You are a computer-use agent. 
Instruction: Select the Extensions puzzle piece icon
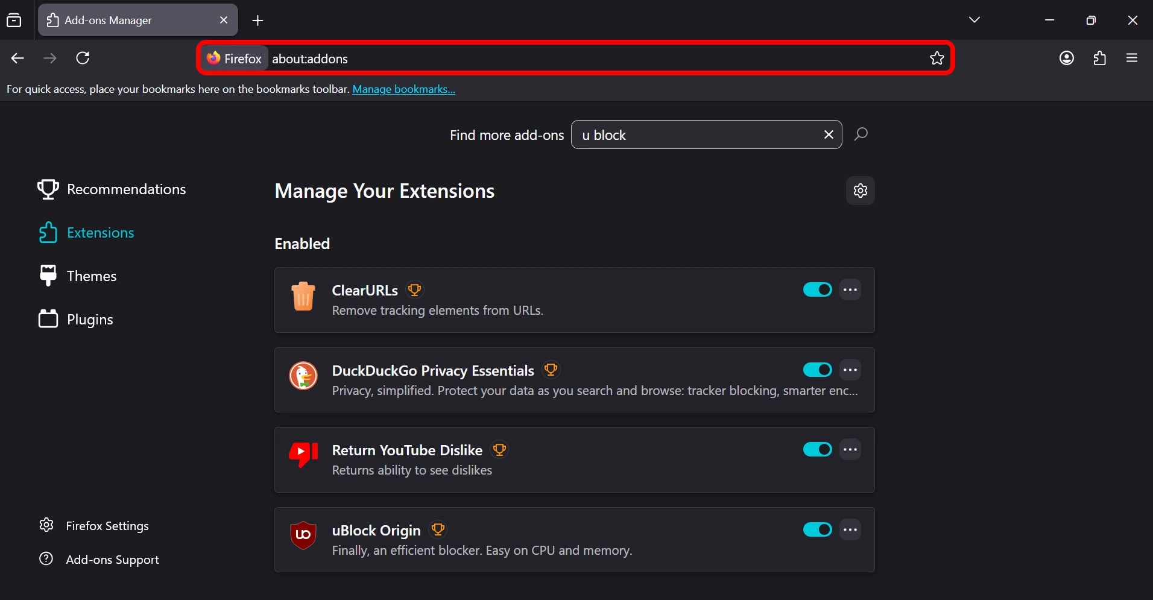click(48, 233)
